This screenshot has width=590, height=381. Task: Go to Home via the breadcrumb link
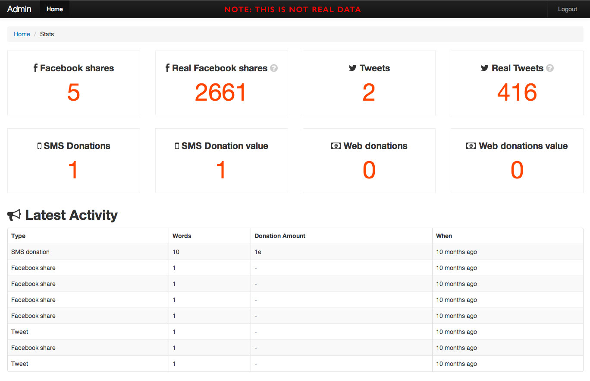coord(22,34)
